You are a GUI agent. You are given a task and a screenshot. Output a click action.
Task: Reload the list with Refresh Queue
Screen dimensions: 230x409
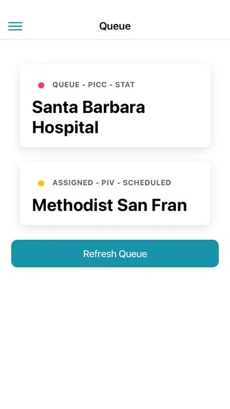[x=115, y=253]
